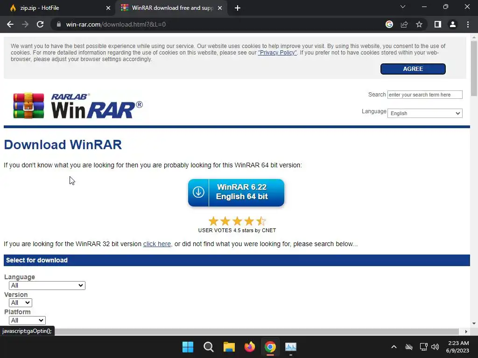Click the horizontal scrollbar right arrow
Screen dimensions: 478x358
[466, 331]
